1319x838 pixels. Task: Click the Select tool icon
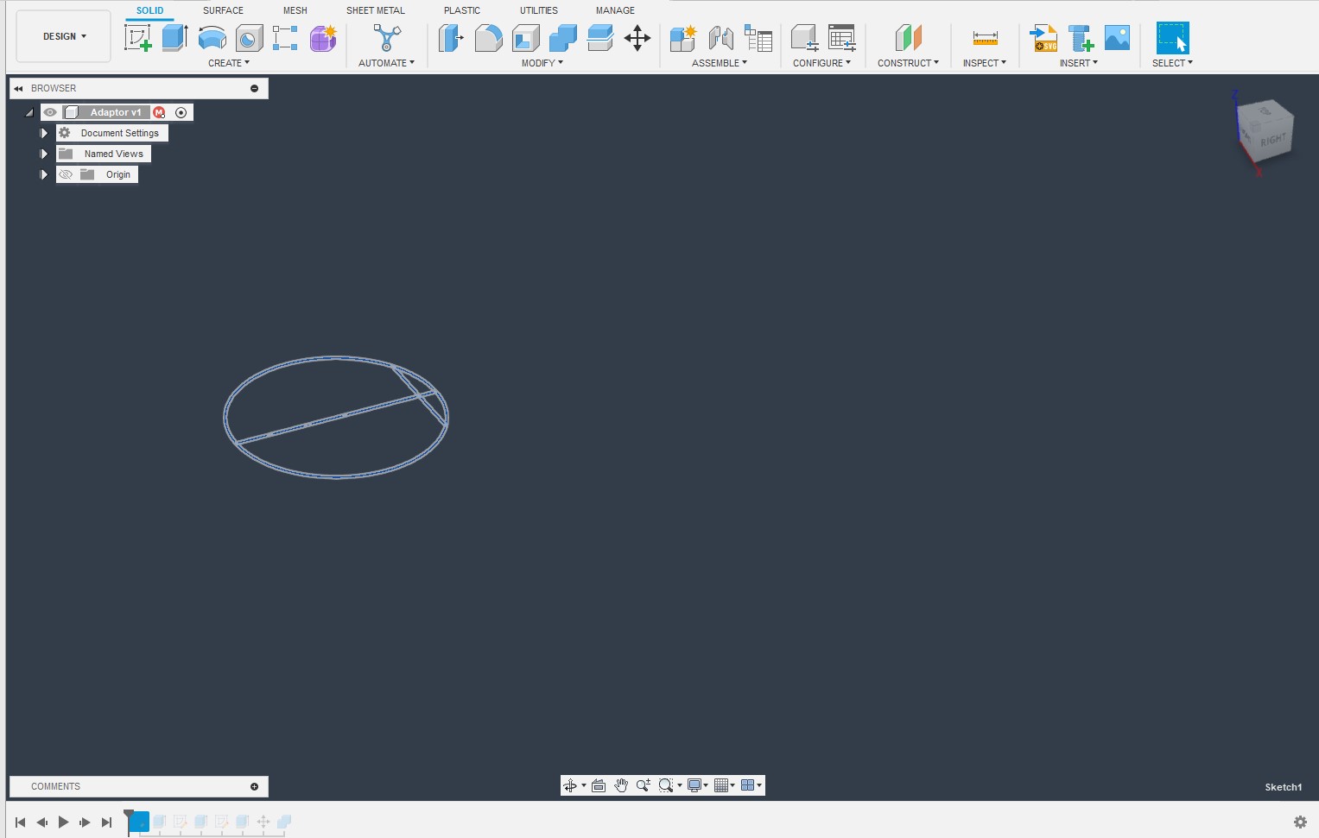[1172, 38]
